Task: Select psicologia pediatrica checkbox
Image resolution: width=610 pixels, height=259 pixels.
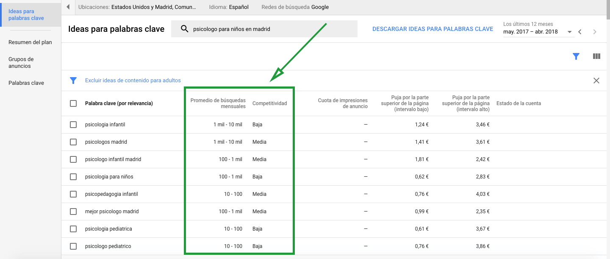Action: (73, 229)
